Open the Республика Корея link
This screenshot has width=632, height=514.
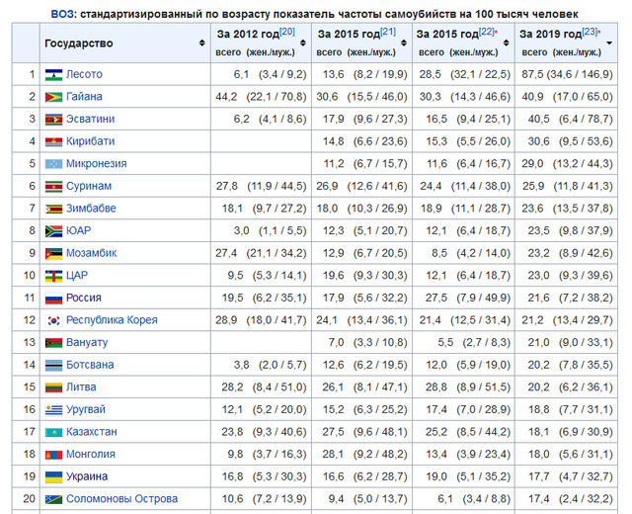(112, 320)
